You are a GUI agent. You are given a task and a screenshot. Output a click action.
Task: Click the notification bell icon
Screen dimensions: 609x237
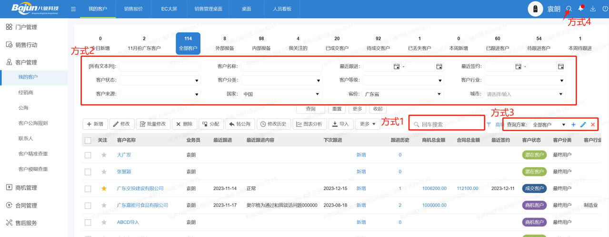click(x=580, y=9)
